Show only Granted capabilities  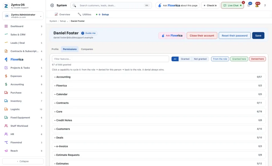185,59
